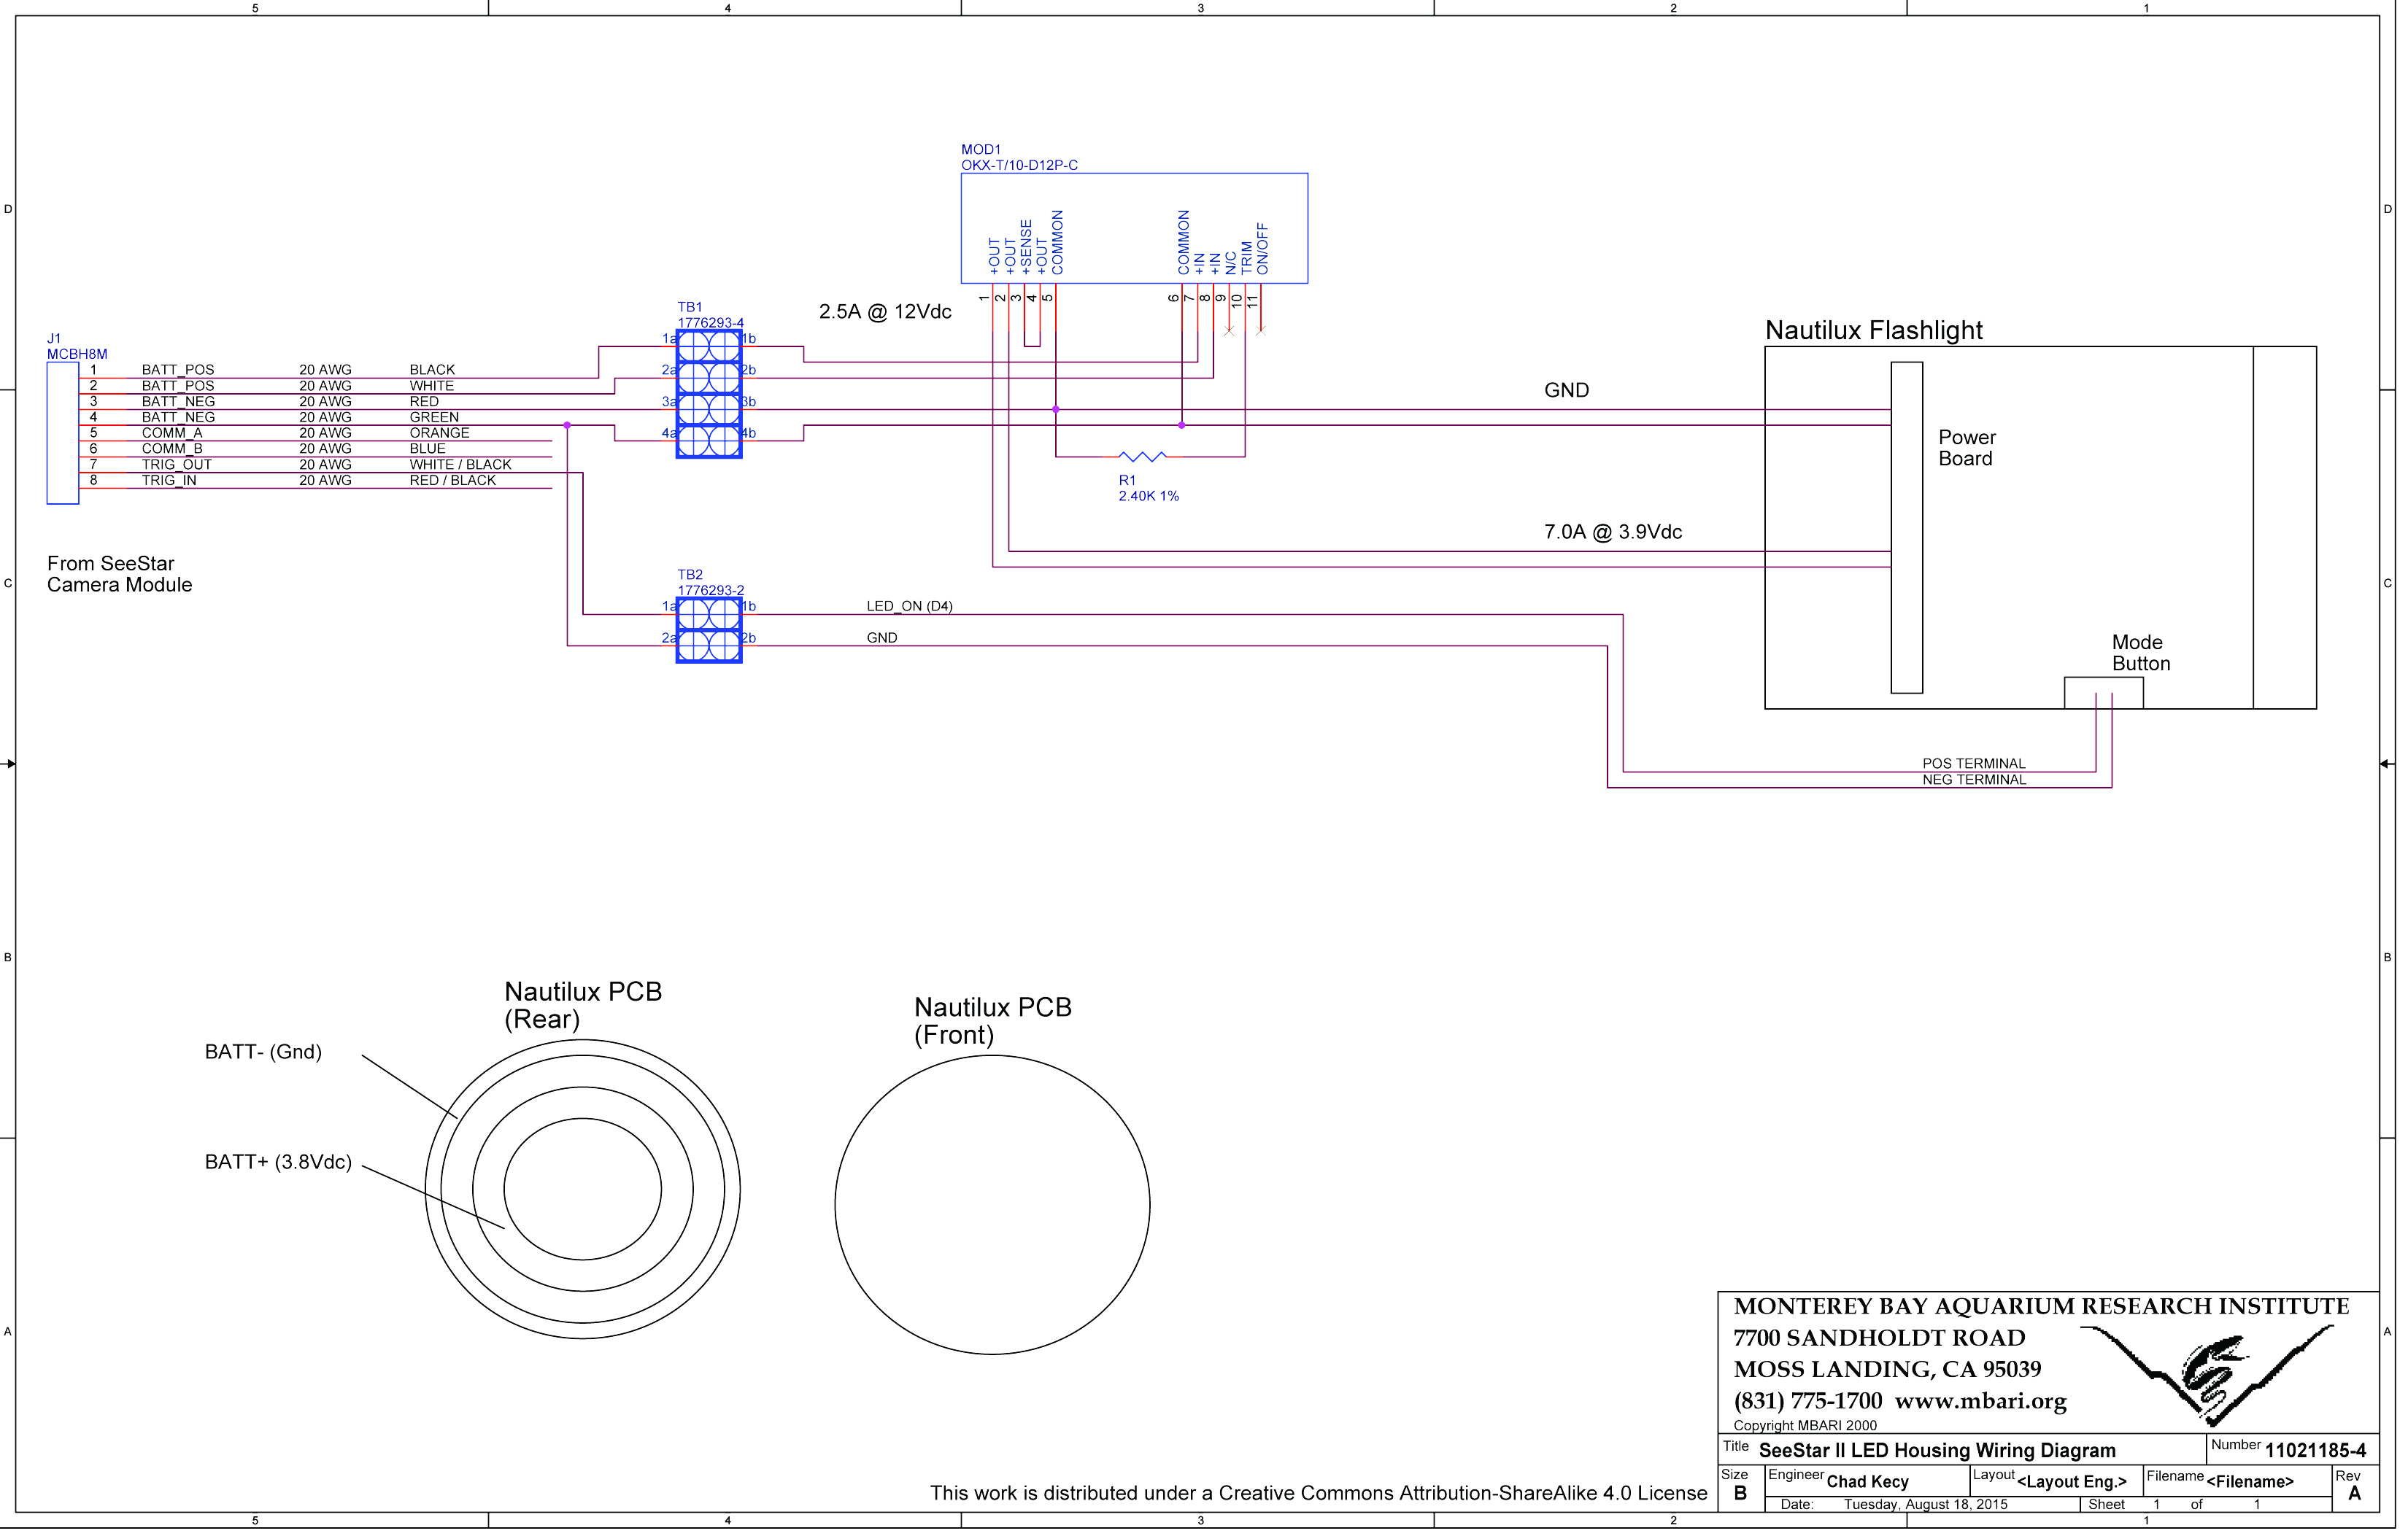Image resolution: width=2408 pixels, height=1536 pixels.
Task: Click the '<Layout Eng.>' placeholder field
Action: [2072, 1483]
